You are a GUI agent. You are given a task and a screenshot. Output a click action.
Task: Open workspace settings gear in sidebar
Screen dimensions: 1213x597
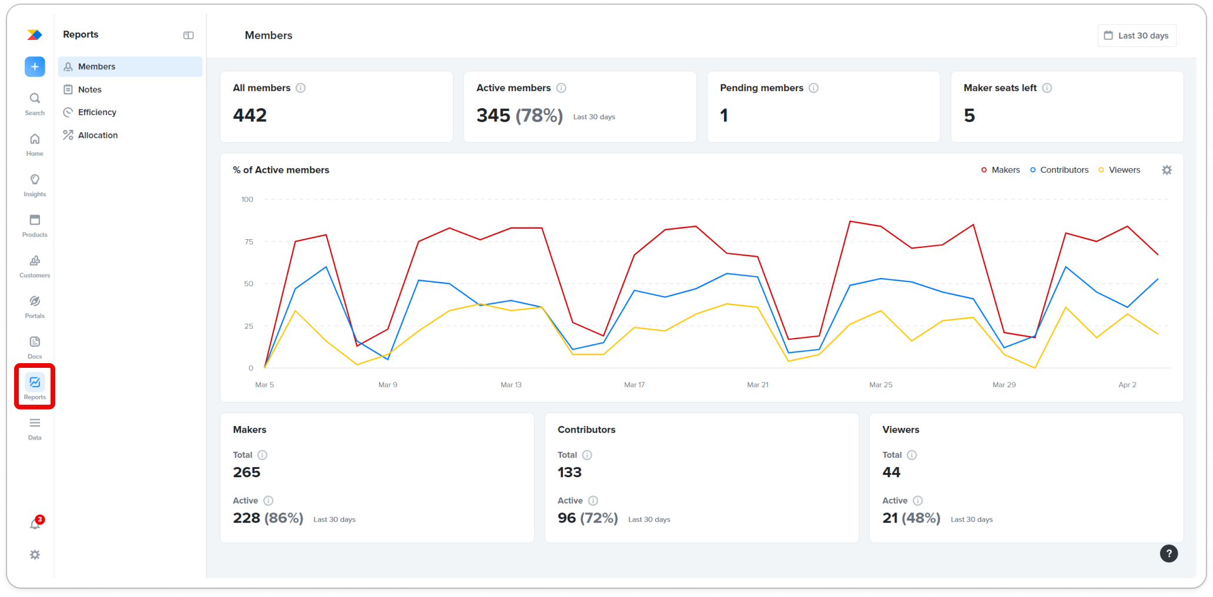pyautogui.click(x=35, y=555)
